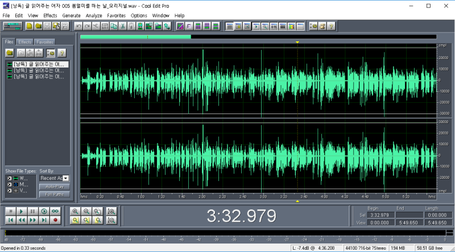The height and width of the screenshot is (252, 455).
Task: Switch to the Favorites tab
Action: point(45,42)
